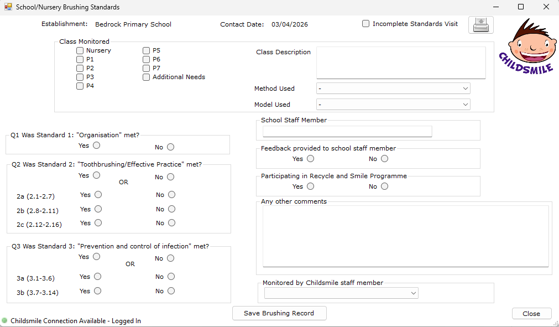Screen dimensions: 559x327
Task: Focus the Any other comments text area
Action: click(405, 236)
